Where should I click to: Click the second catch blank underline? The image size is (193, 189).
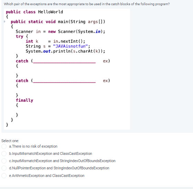tap(64, 82)
